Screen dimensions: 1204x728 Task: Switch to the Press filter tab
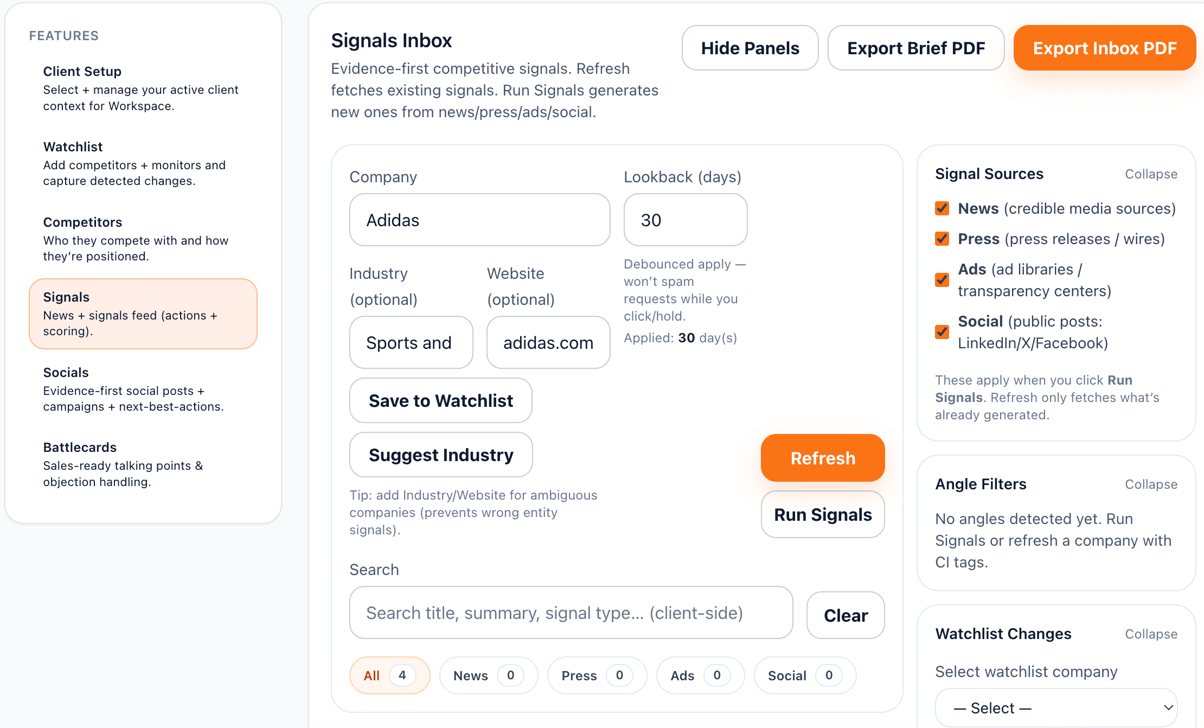[x=597, y=675]
